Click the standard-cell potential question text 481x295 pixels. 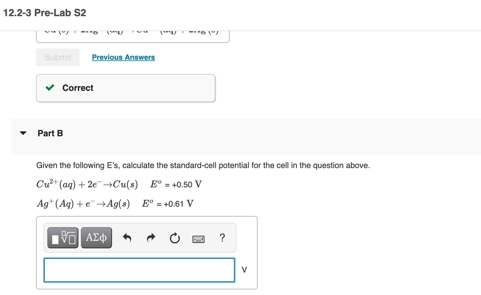tap(203, 165)
